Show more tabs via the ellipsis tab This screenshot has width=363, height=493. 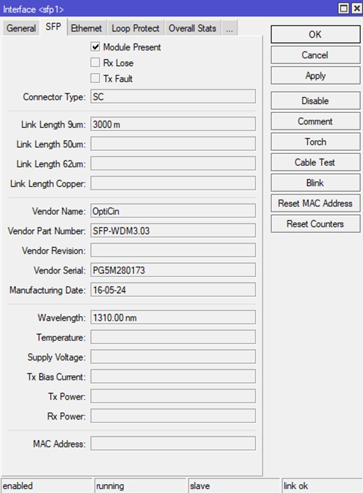[x=229, y=28]
